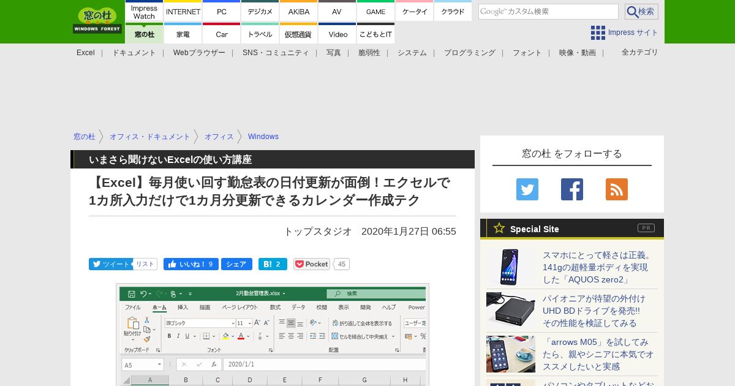Switch to the AKIBA site tab
The height and width of the screenshot is (386, 735).
coord(299,12)
